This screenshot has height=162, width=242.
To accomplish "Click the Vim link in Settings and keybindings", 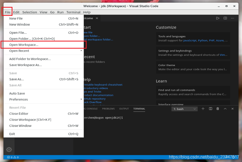I will click(x=222, y=55).
